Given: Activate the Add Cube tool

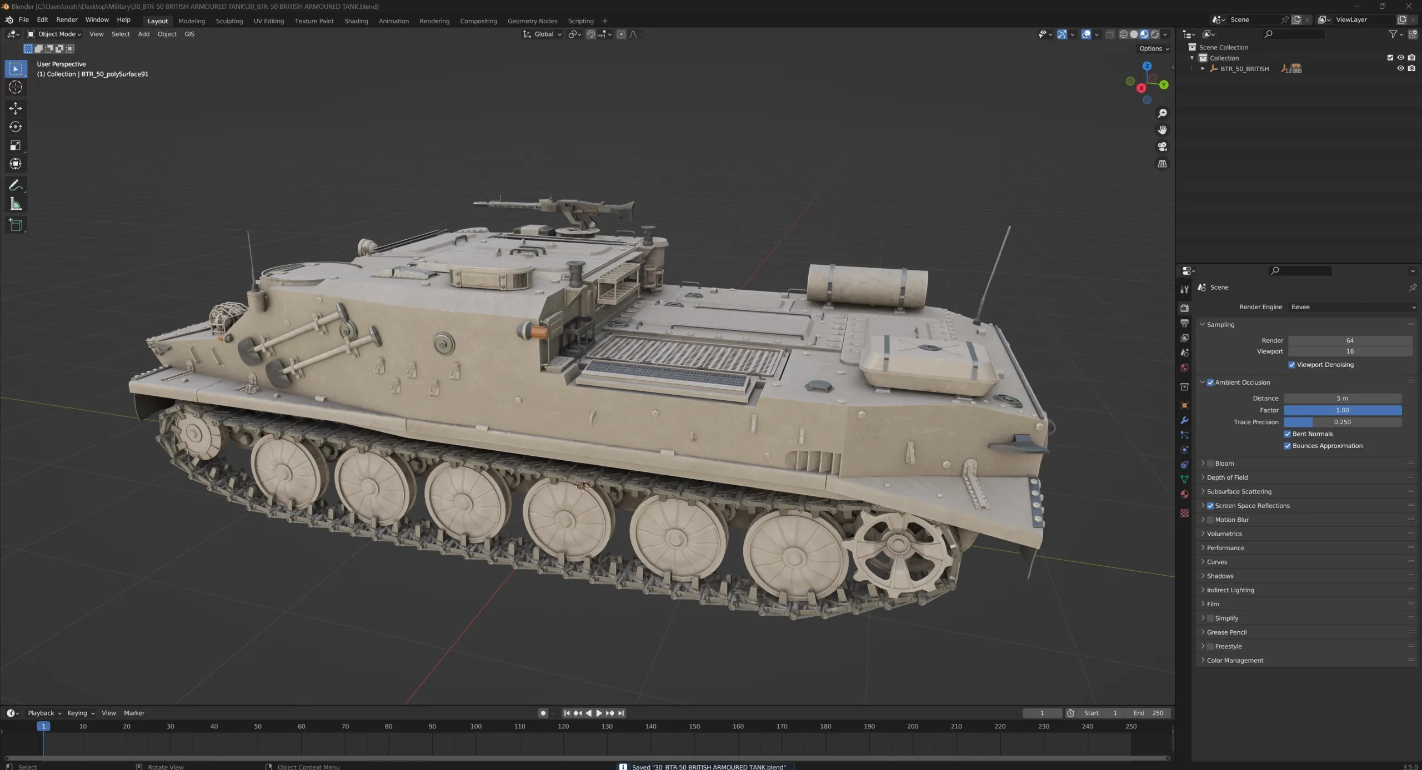Looking at the screenshot, I should point(16,224).
